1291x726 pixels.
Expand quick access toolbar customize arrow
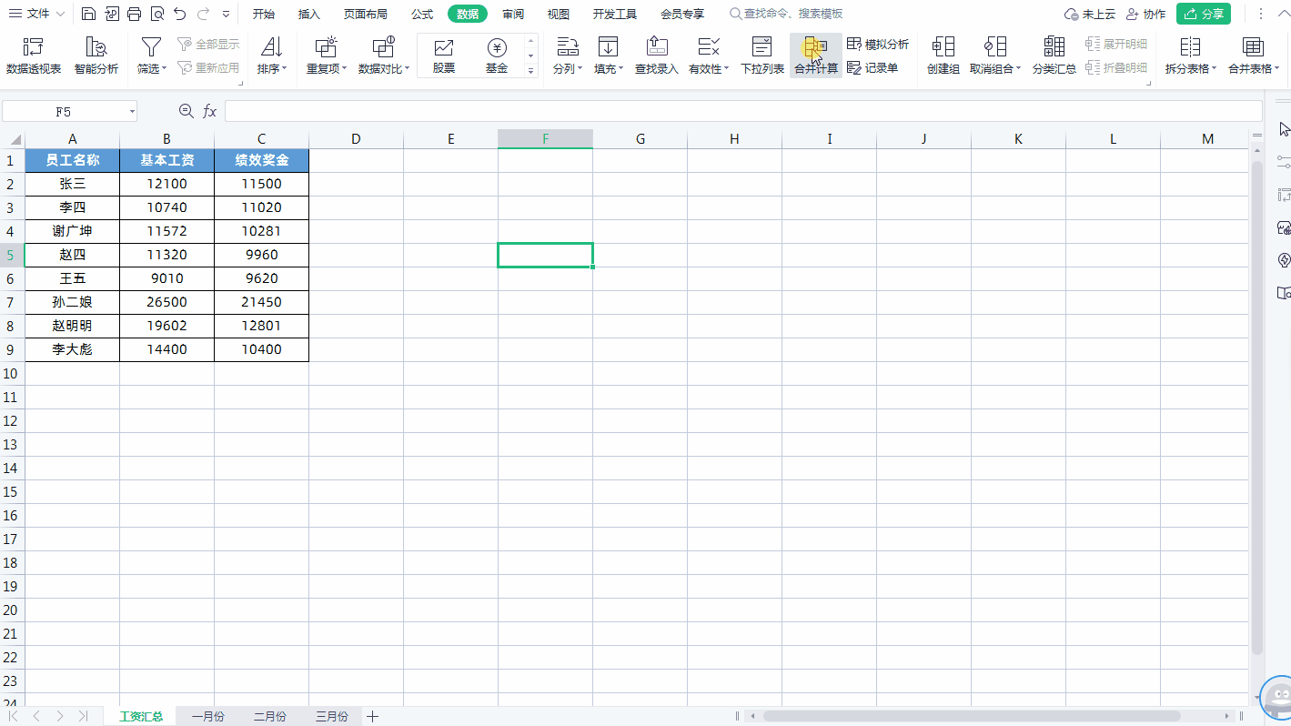[225, 14]
